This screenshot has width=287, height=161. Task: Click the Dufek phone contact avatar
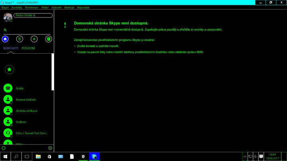click(x=8, y=88)
